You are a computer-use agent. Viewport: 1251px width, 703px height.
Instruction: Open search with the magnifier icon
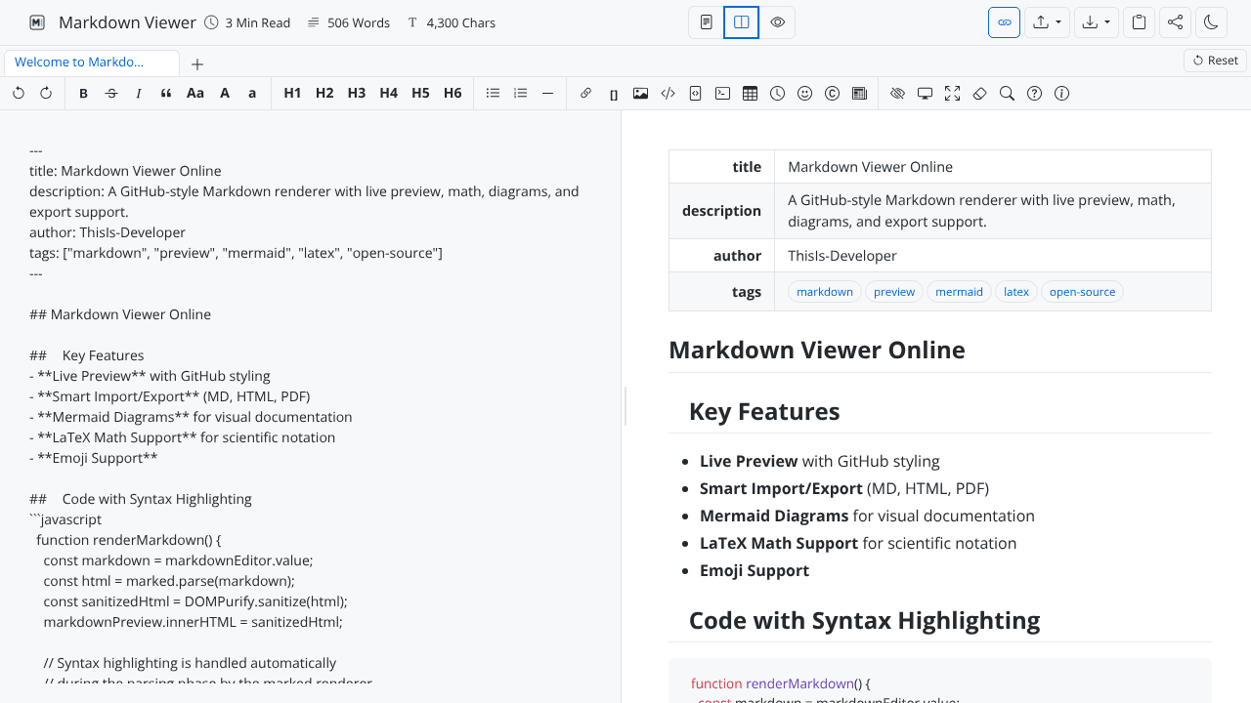coord(1008,94)
